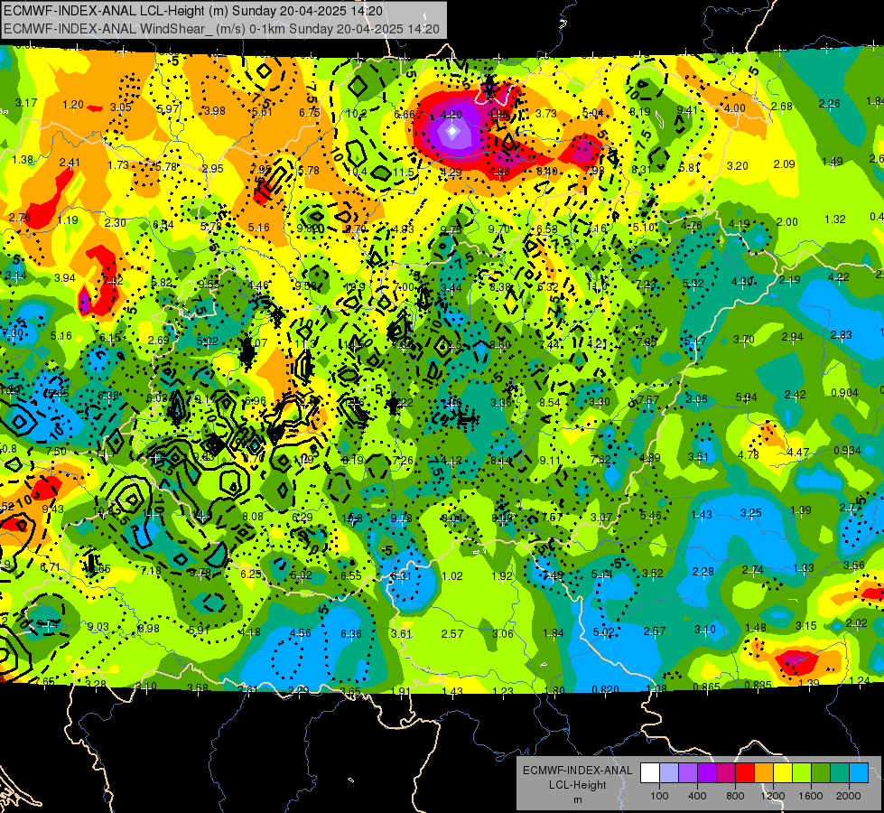Click the white legend swatch below 100 m
Screen dimensions: 884x813
click(x=650, y=773)
